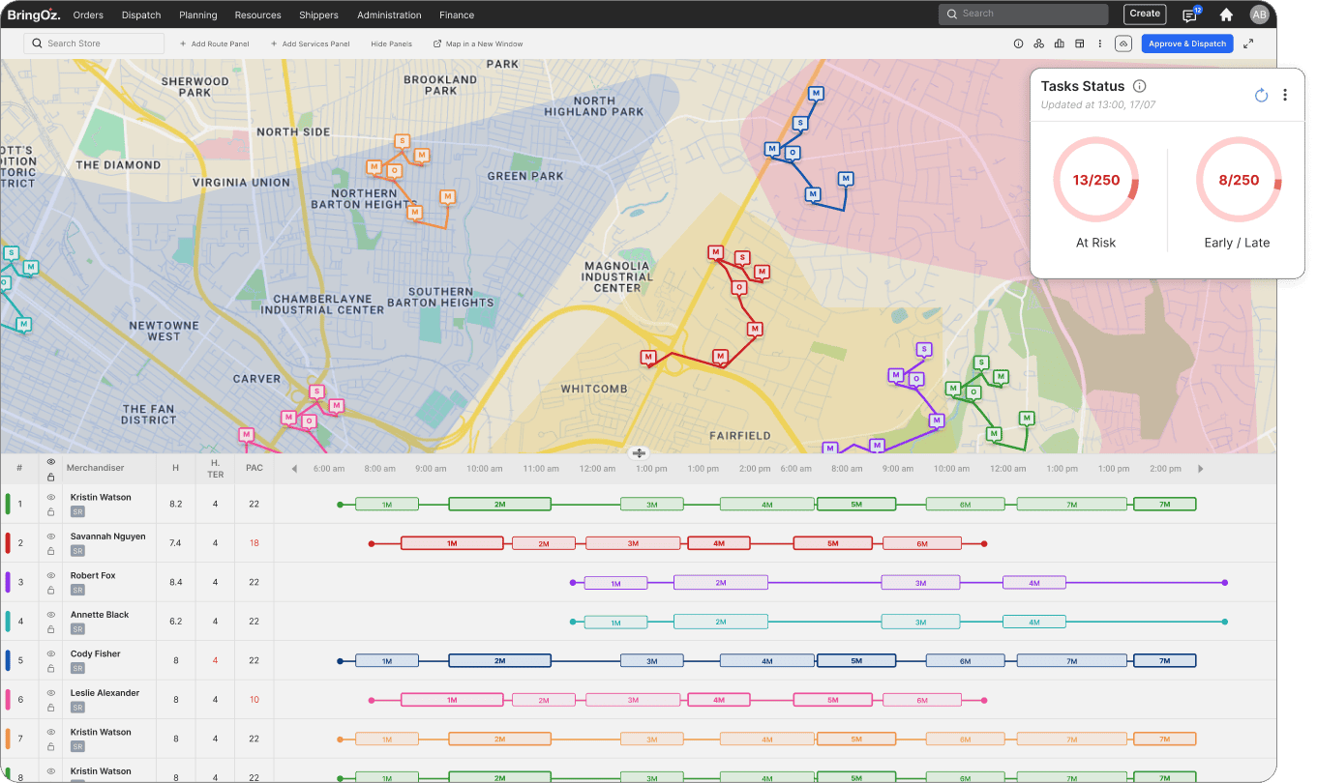Click the Hide Panels button
1317x783 pixels.
391,43
